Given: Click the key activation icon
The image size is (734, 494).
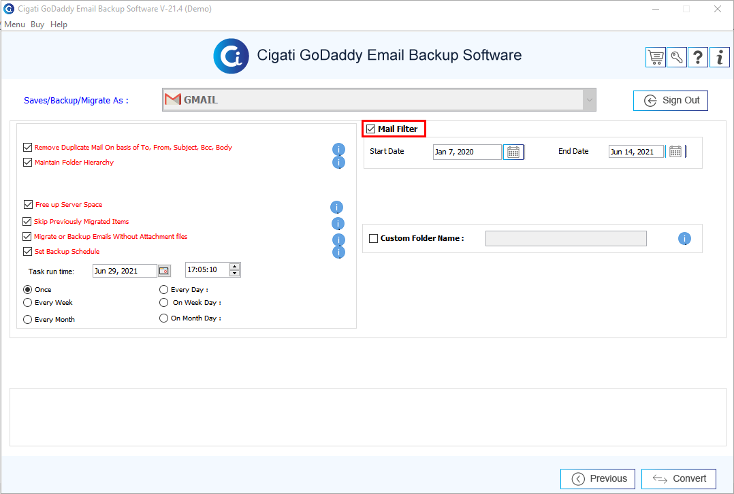Looking at the screenshot, I should [x=676, y=58].
